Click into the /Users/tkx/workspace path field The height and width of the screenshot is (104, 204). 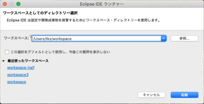(96, 39)
